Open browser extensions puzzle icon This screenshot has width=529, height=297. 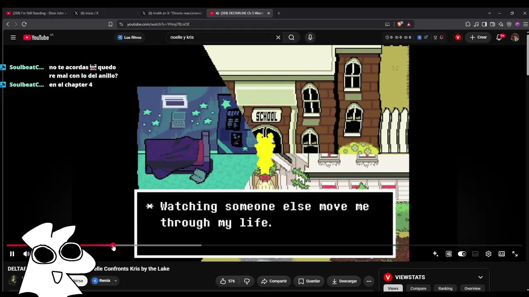tap(468, 24)
